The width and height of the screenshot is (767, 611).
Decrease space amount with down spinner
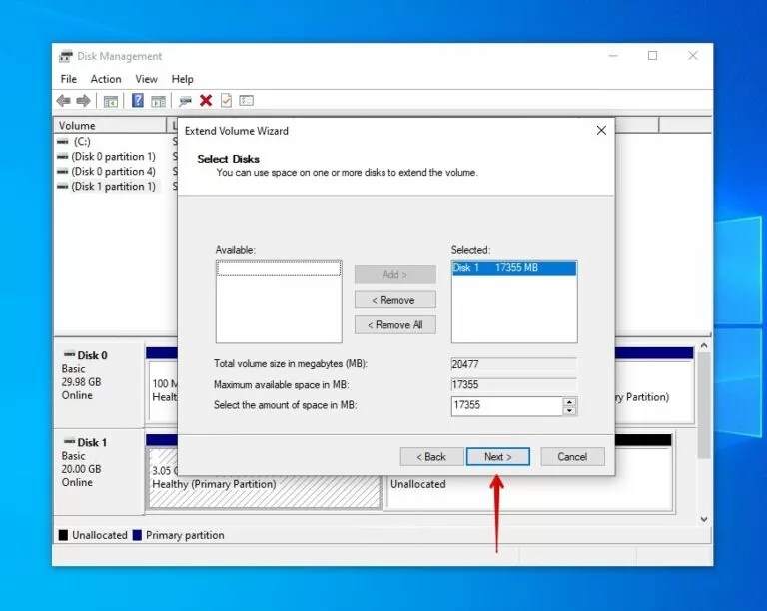point(569,410)
